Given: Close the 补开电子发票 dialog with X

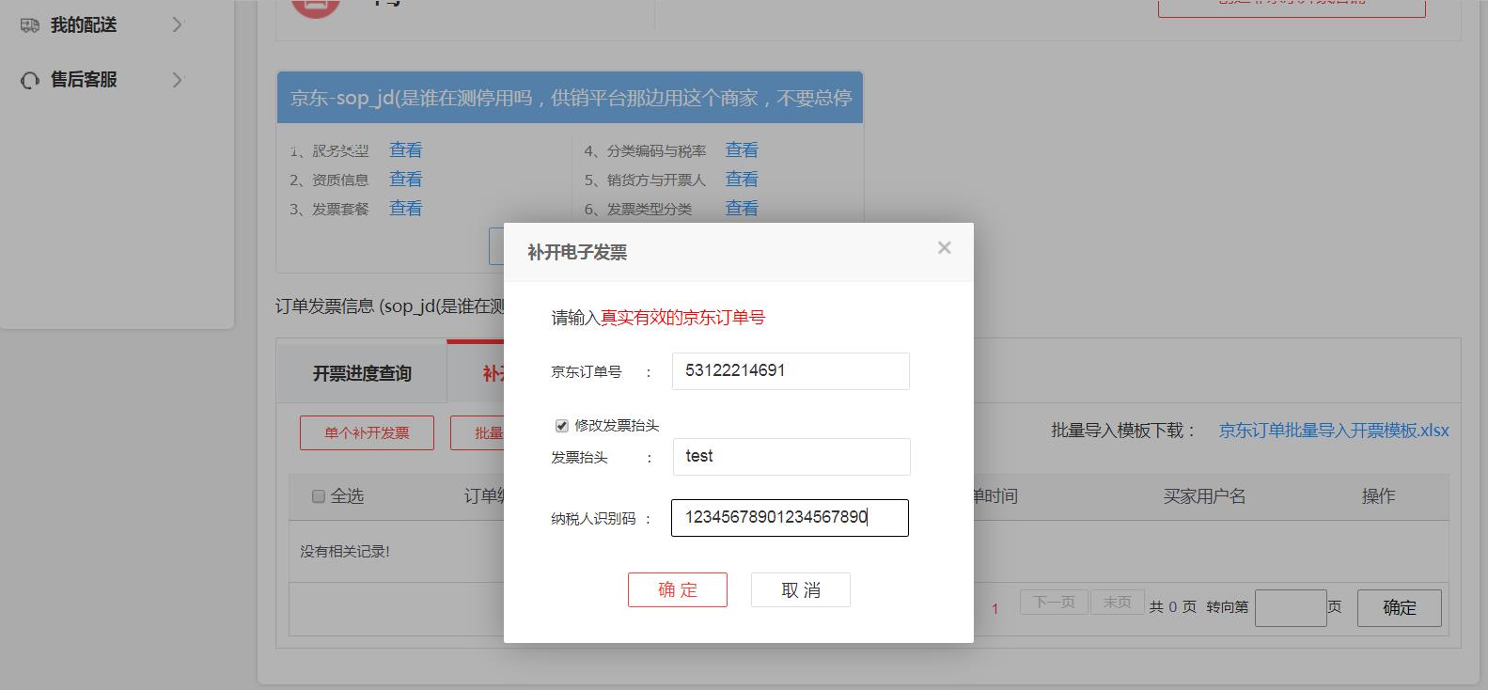Looking at the screenshot, I should click(945, 247).
